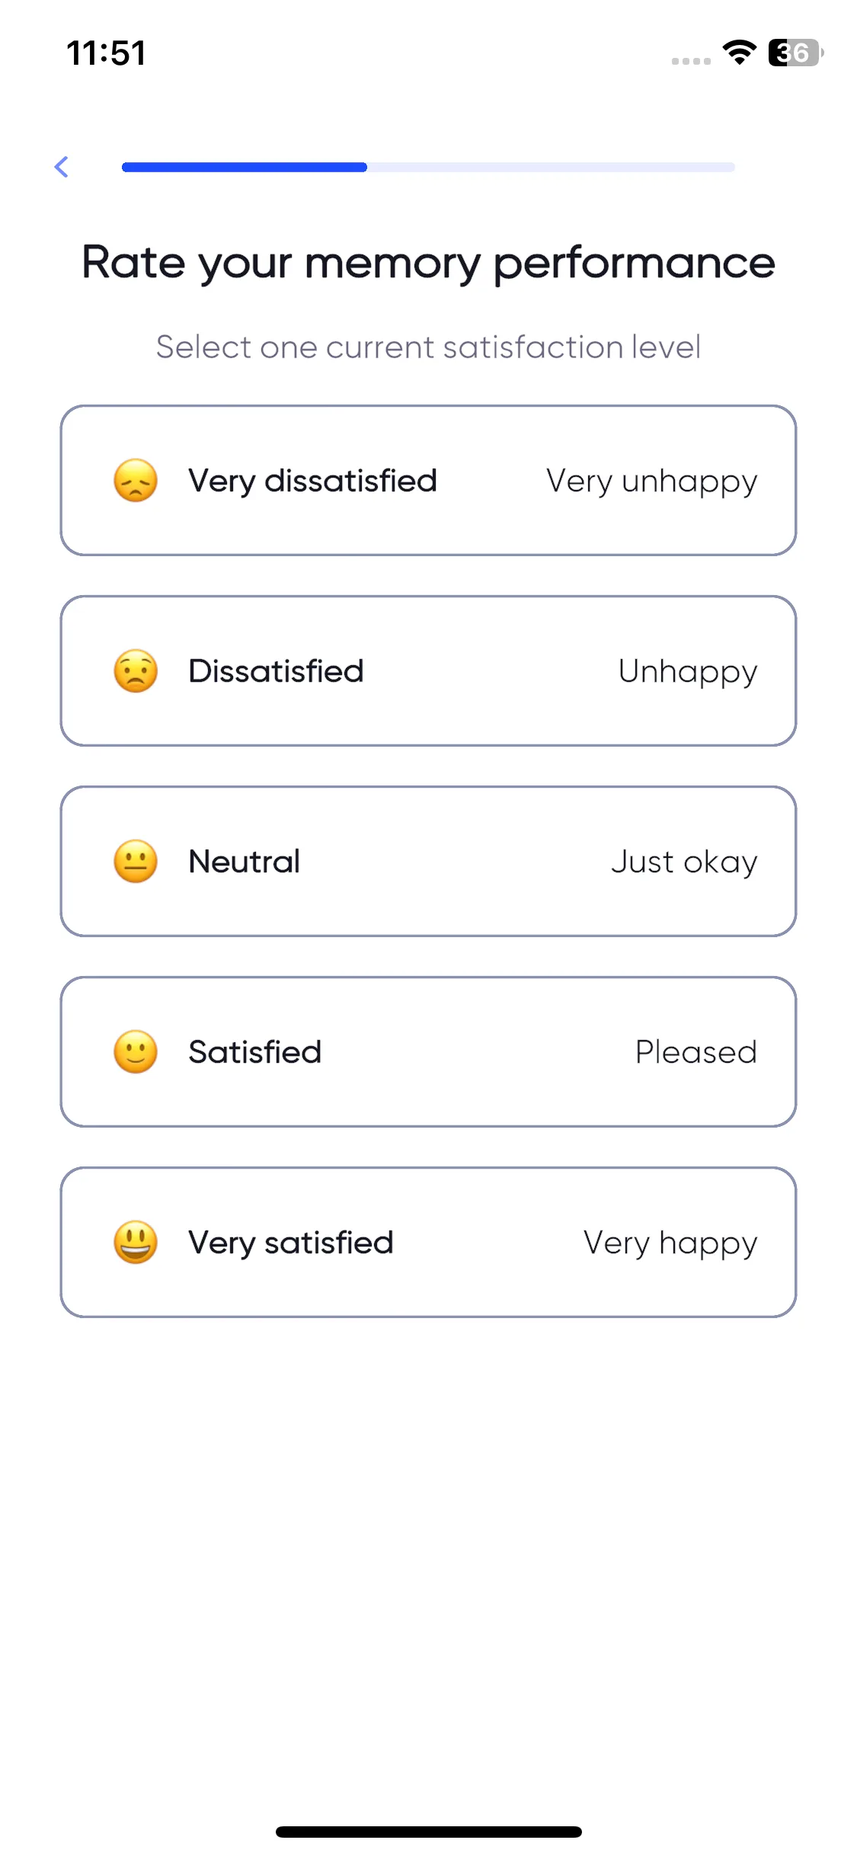857x1856 pixels.
Task: Tap the Pleased description text
Action: point(696,1052)
